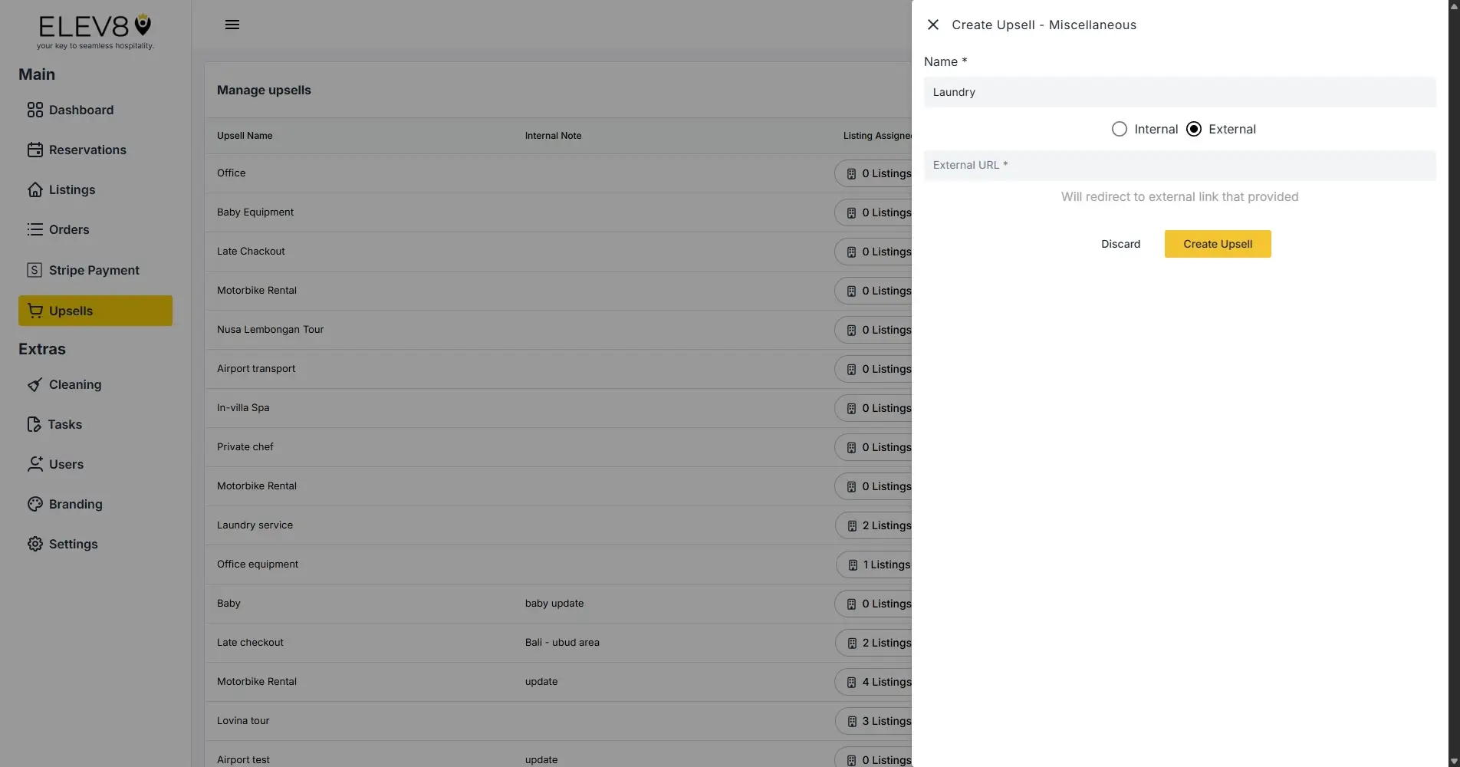The height and width of the screenshot is (767, 1460).
Task: Click inside the External URL field
Action: click(1179, 165)
